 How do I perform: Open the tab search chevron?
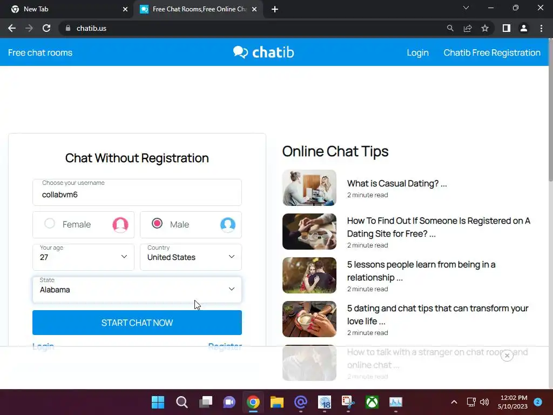(466, 8)
